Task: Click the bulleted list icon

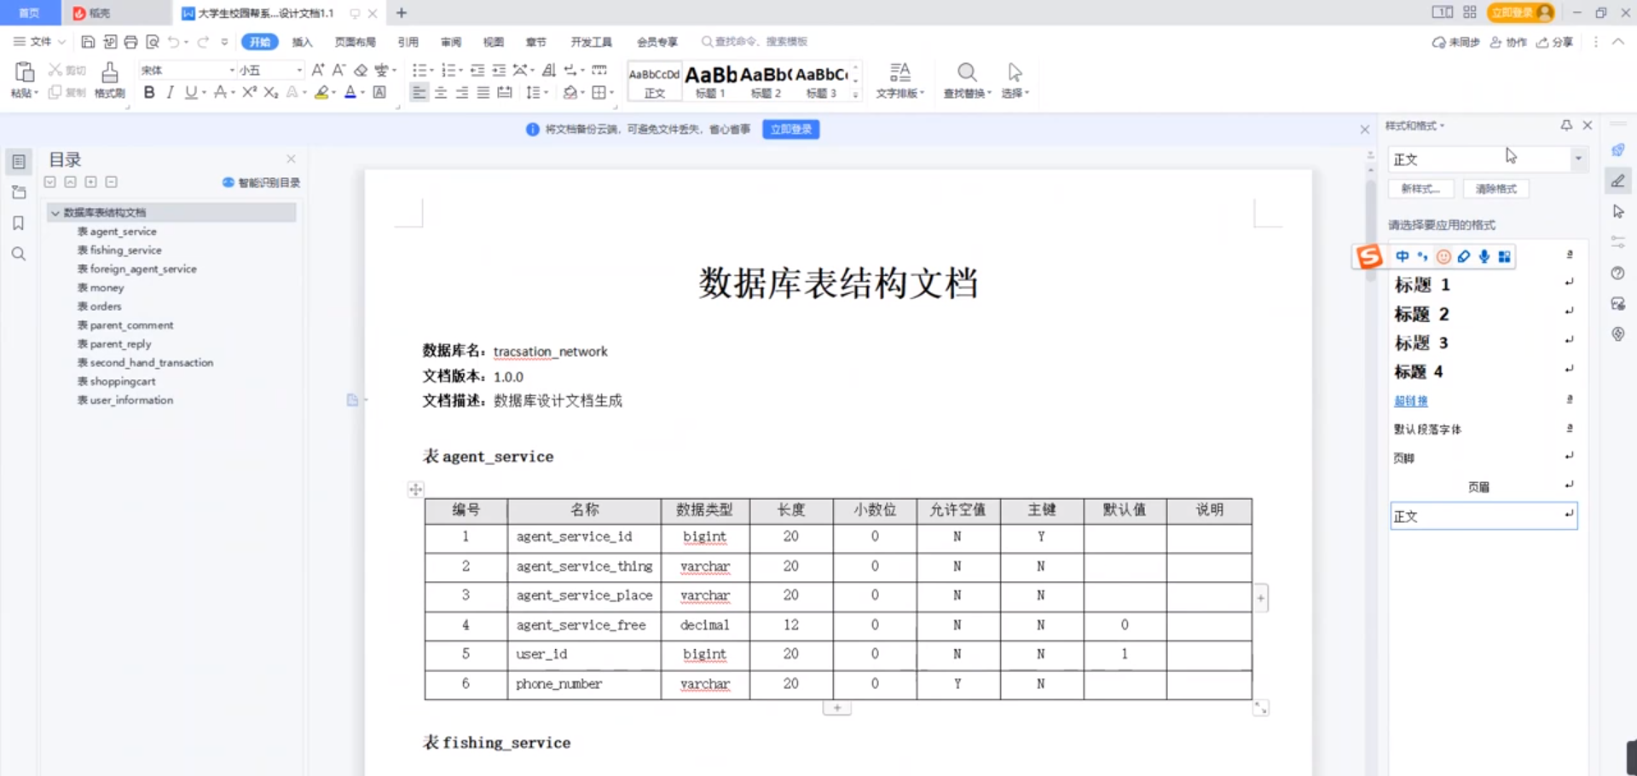Action: 419,70
